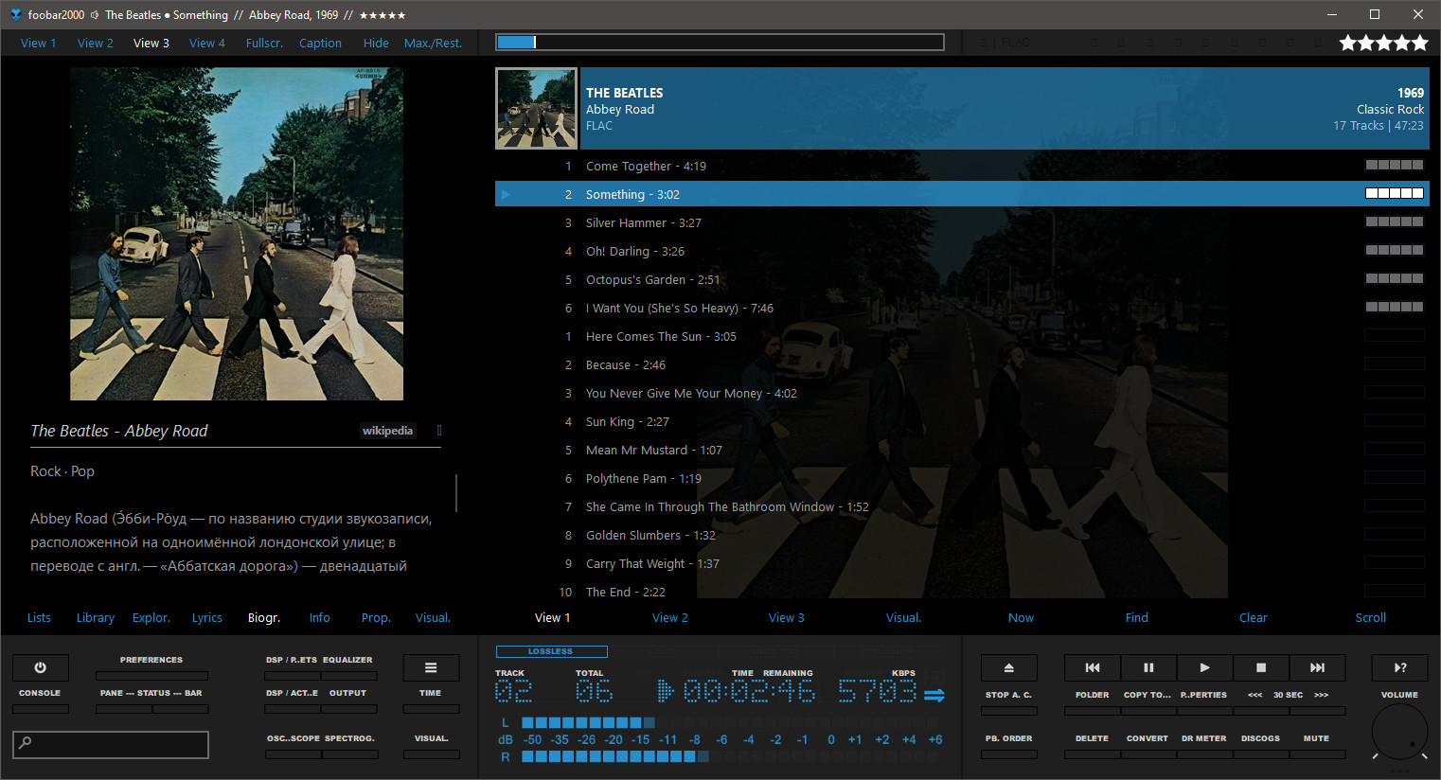This screenshot has height=780, width=1441.
Task: Skip to the previous track
Action: pos(1093,667)
